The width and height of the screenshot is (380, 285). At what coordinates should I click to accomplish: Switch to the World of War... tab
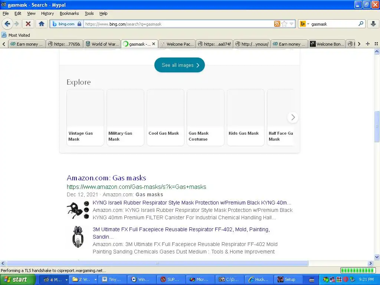click(102, 44)
